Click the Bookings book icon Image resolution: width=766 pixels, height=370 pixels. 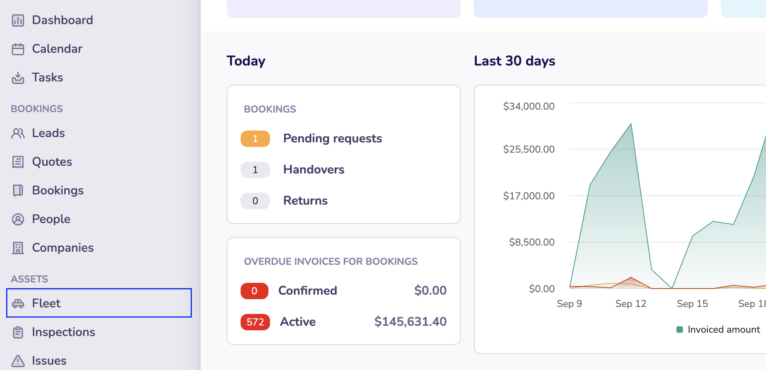(x=18, y=191)
